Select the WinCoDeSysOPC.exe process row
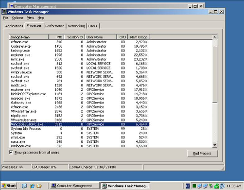244x190 pixels. (x=79, y=124)
